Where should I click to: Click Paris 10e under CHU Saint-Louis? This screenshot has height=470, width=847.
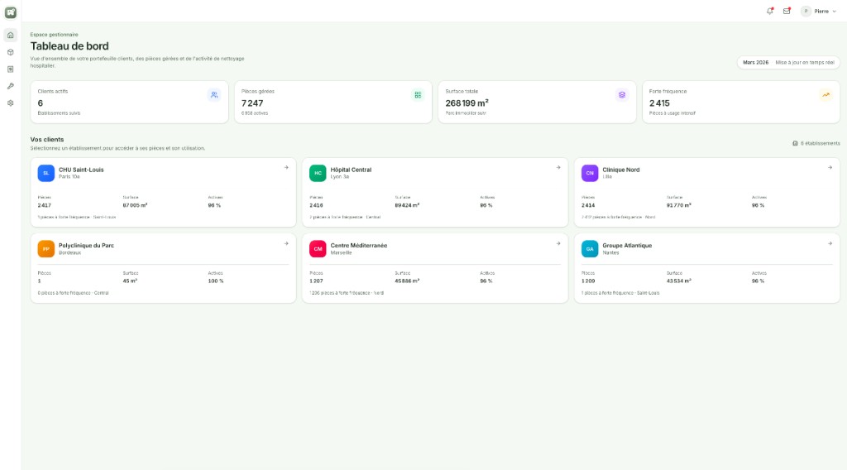pos(69,176)
